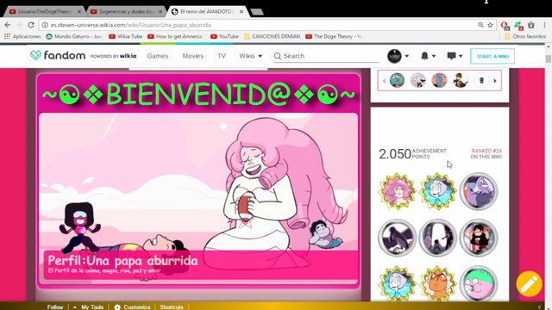Expand the notifications dropdown arrow

click(433, 56)
